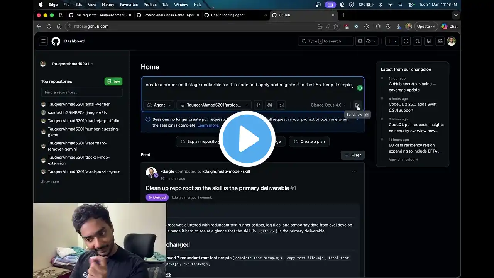
Task: Play the video with center play button
Action: click(x=247, y=139)
